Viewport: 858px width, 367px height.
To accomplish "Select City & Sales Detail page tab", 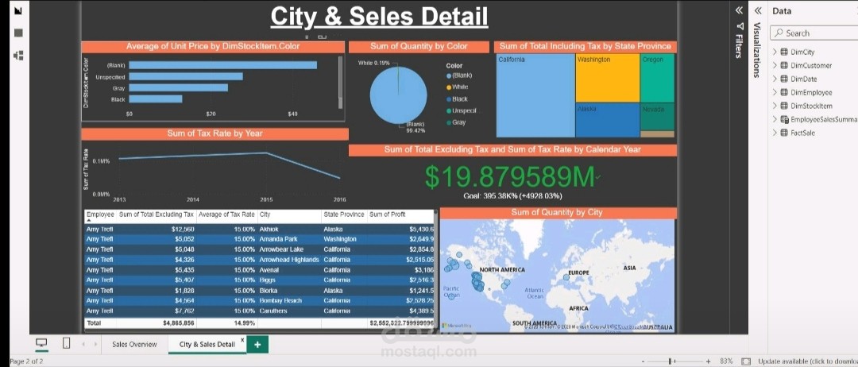I will (207, 344).
